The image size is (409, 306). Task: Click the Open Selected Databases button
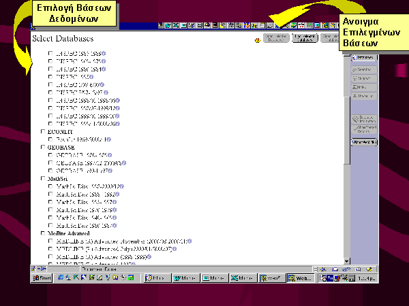tap(305, 39)
